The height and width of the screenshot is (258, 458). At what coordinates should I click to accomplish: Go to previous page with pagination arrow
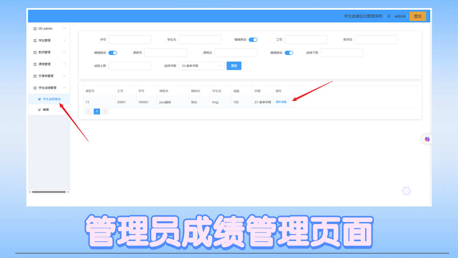89,112
